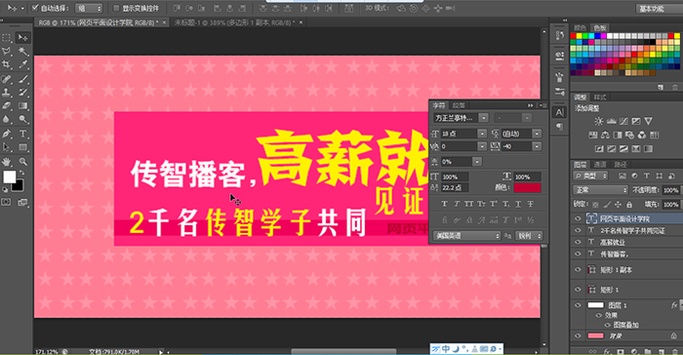Viewport: 683px width, 355px height.
Task: Select the Pen tool
Action: (7, 134)
